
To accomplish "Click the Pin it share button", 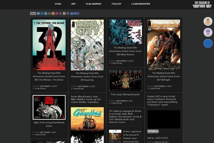I will [x=33, y=14].
